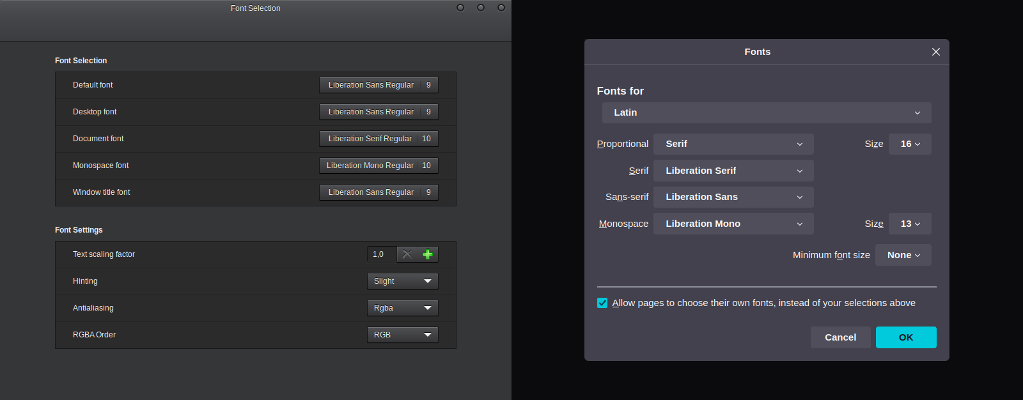This screenshot has width=1023, height=400.
Task: Open the RGBA Order dropdown
Action: point(403,335)
